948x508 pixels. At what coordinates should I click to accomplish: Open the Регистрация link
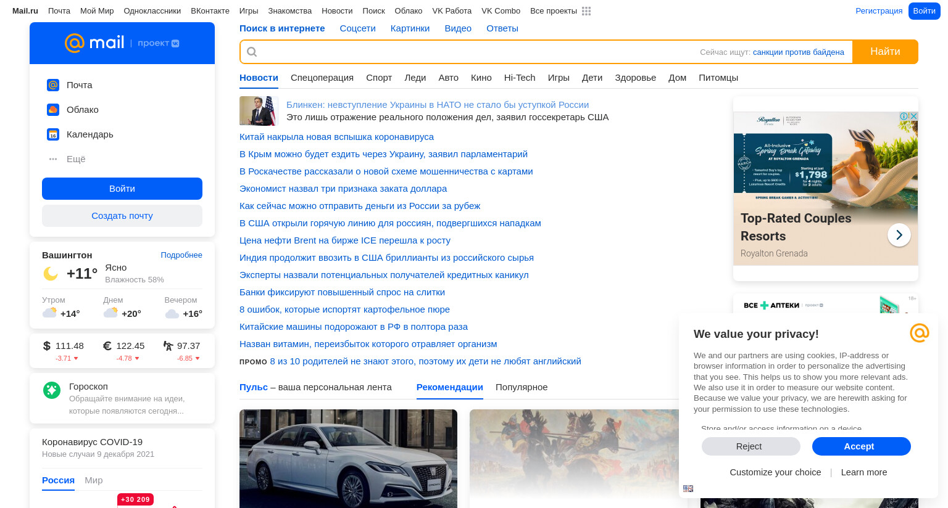(879, 11)
